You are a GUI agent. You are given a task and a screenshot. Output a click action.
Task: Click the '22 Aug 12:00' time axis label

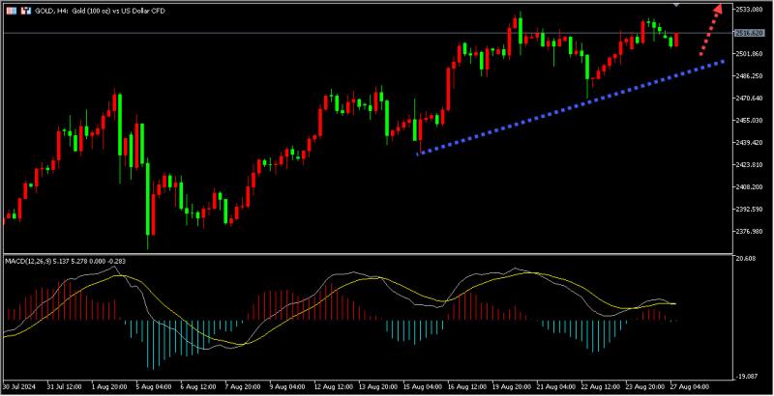coord(601,385)
